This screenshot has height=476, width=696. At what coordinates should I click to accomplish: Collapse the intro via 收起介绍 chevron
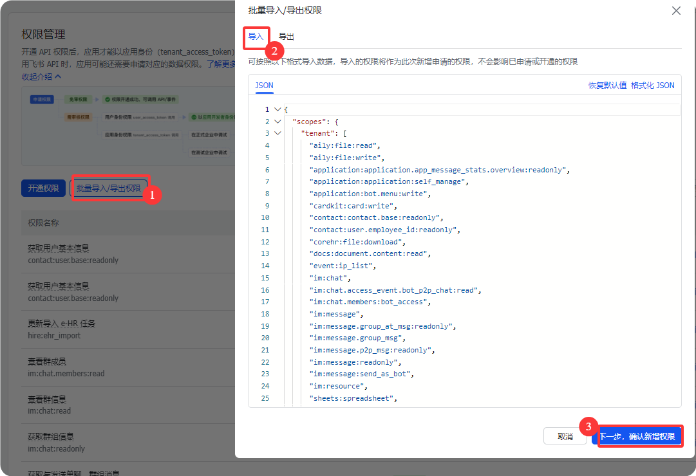(x=41, y=77)
